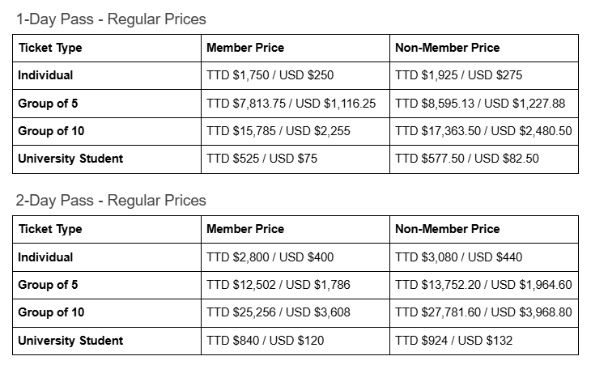Click the '2-Day Pass - Regular Prices' heading
The height and width of the screenshot is (369, 591).
(111, 201)
